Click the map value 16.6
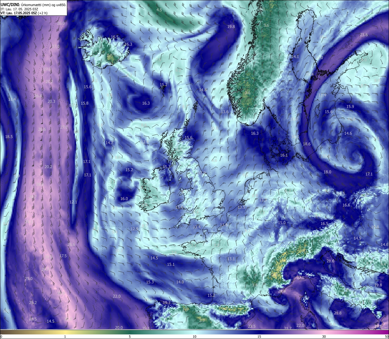The image size is (389, 339). coord(346,205)
